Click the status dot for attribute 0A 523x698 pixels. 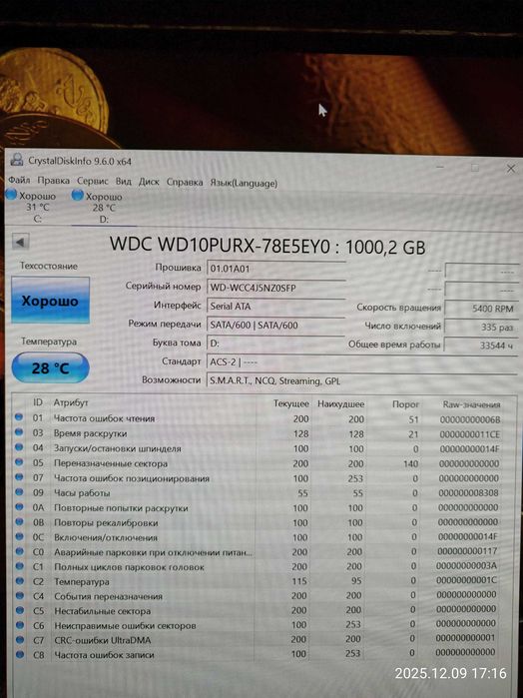point(19,506)
